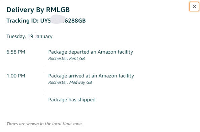Click the Tuesday, 19 January date
Screen dimensions: 200x132
pyautogui.click(x=30, y=36)
